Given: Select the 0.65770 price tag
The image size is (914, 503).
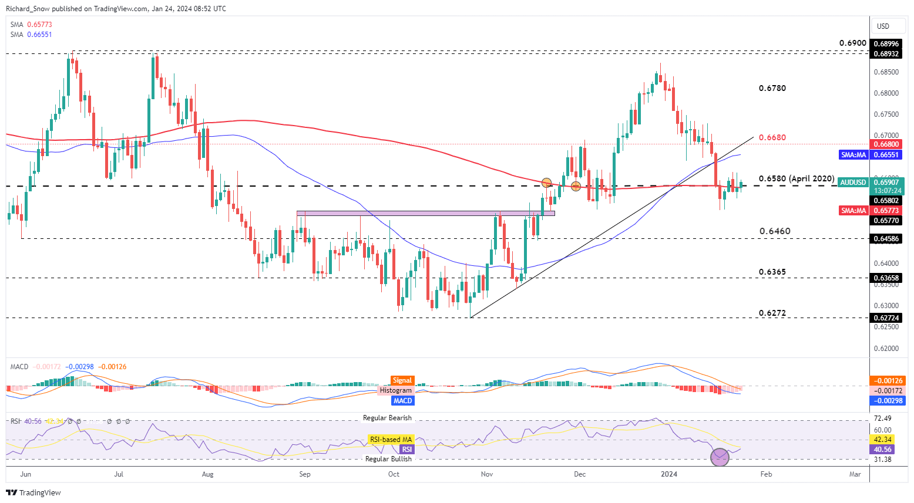Looking at the screenshot, I should [x=885, y=221].
